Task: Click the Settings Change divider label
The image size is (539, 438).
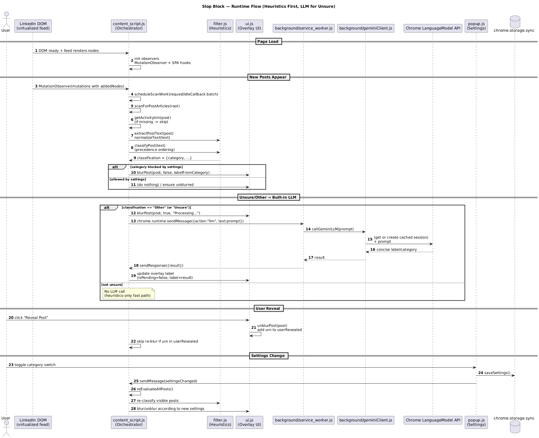Action: [268, 356]
